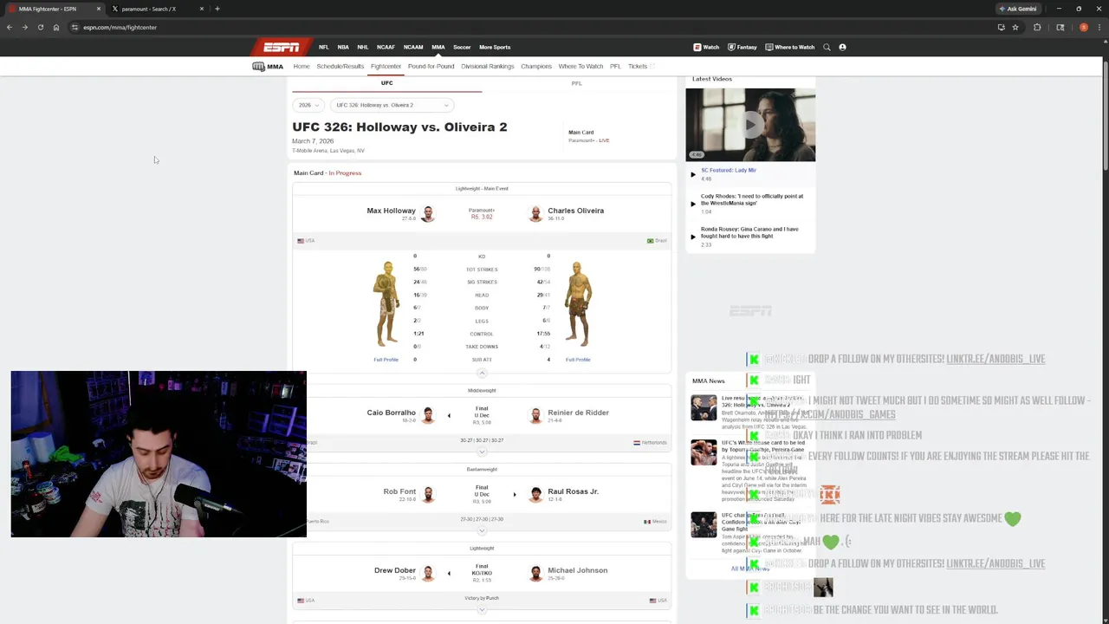This screenshot has height=624, width=1109.
Task: Play the SC Featured Lady Mir video
Action: (729, 170)
